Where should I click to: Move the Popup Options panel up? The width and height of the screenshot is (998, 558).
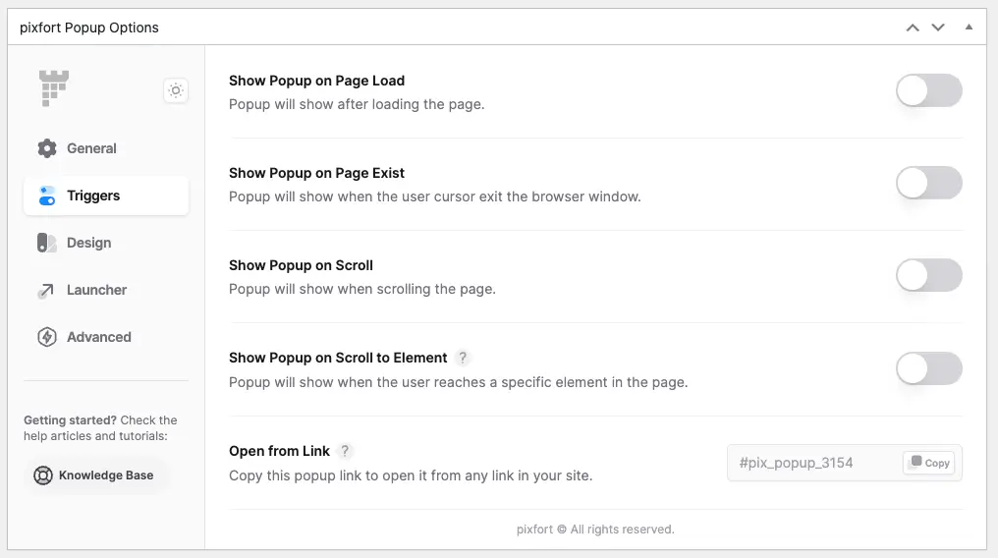(x=913, y=28)
